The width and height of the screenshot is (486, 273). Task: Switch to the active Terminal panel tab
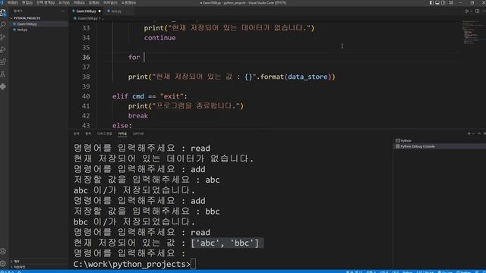tap(122, 133)
